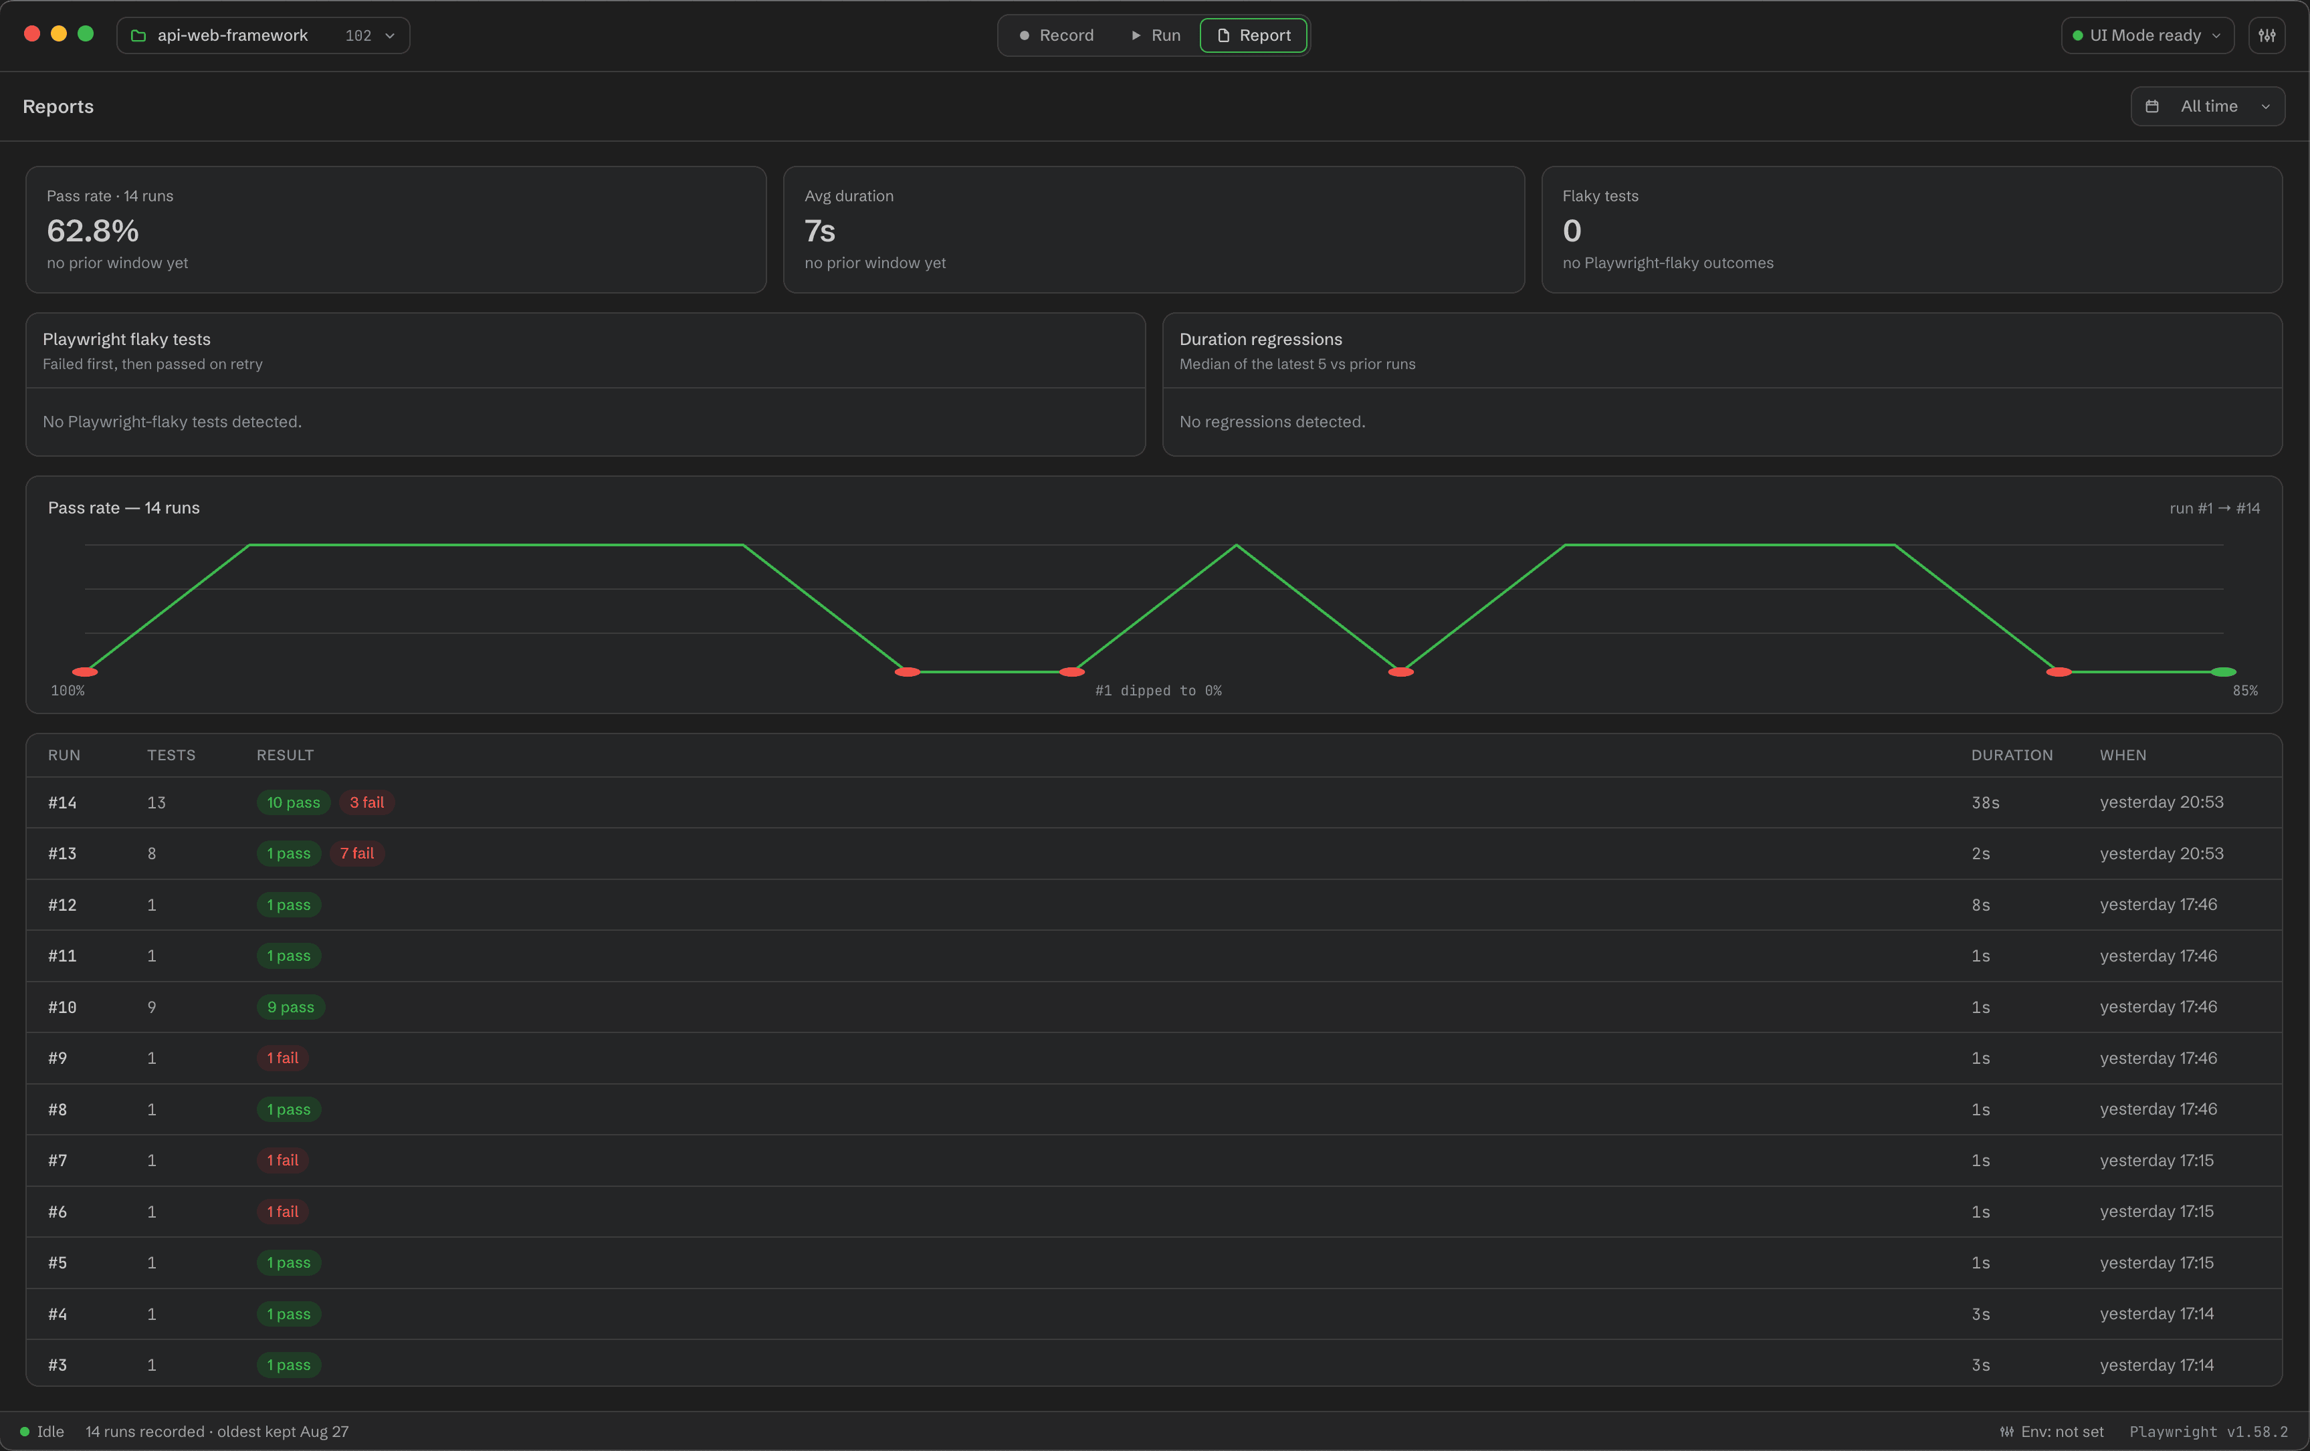Click the calendar icon next to All time
Screen dimensions: 2310x1451
click(2153, 106)
